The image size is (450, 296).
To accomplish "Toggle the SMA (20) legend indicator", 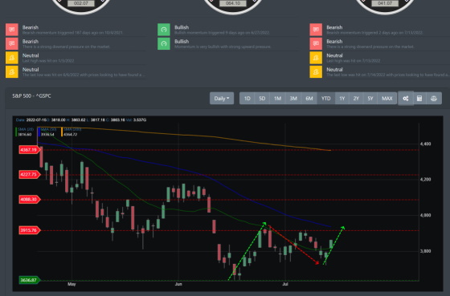I will pyautogui.click(x=25, y=132).
